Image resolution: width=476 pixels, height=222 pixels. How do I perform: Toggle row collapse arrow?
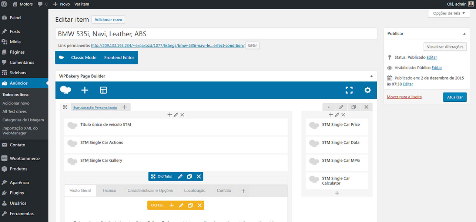[x=328, y=107]
